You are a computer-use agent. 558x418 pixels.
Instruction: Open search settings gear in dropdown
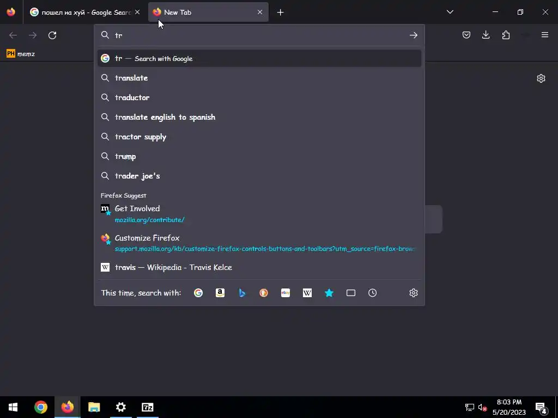(x=413, y=293)
